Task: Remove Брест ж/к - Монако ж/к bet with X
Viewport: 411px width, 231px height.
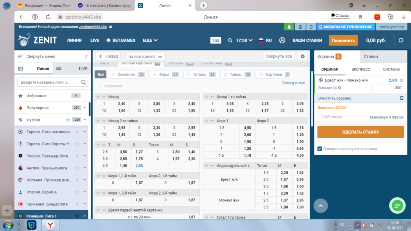Action: [401, 80]
